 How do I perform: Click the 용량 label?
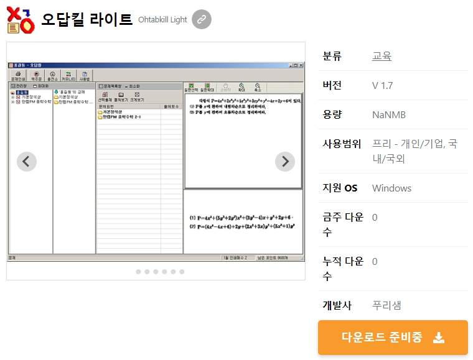pos(332,115)
